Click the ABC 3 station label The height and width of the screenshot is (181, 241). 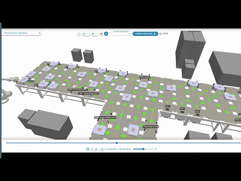point(197,111)
